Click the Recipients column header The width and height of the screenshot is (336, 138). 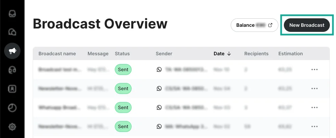click(x=256, y=54)
